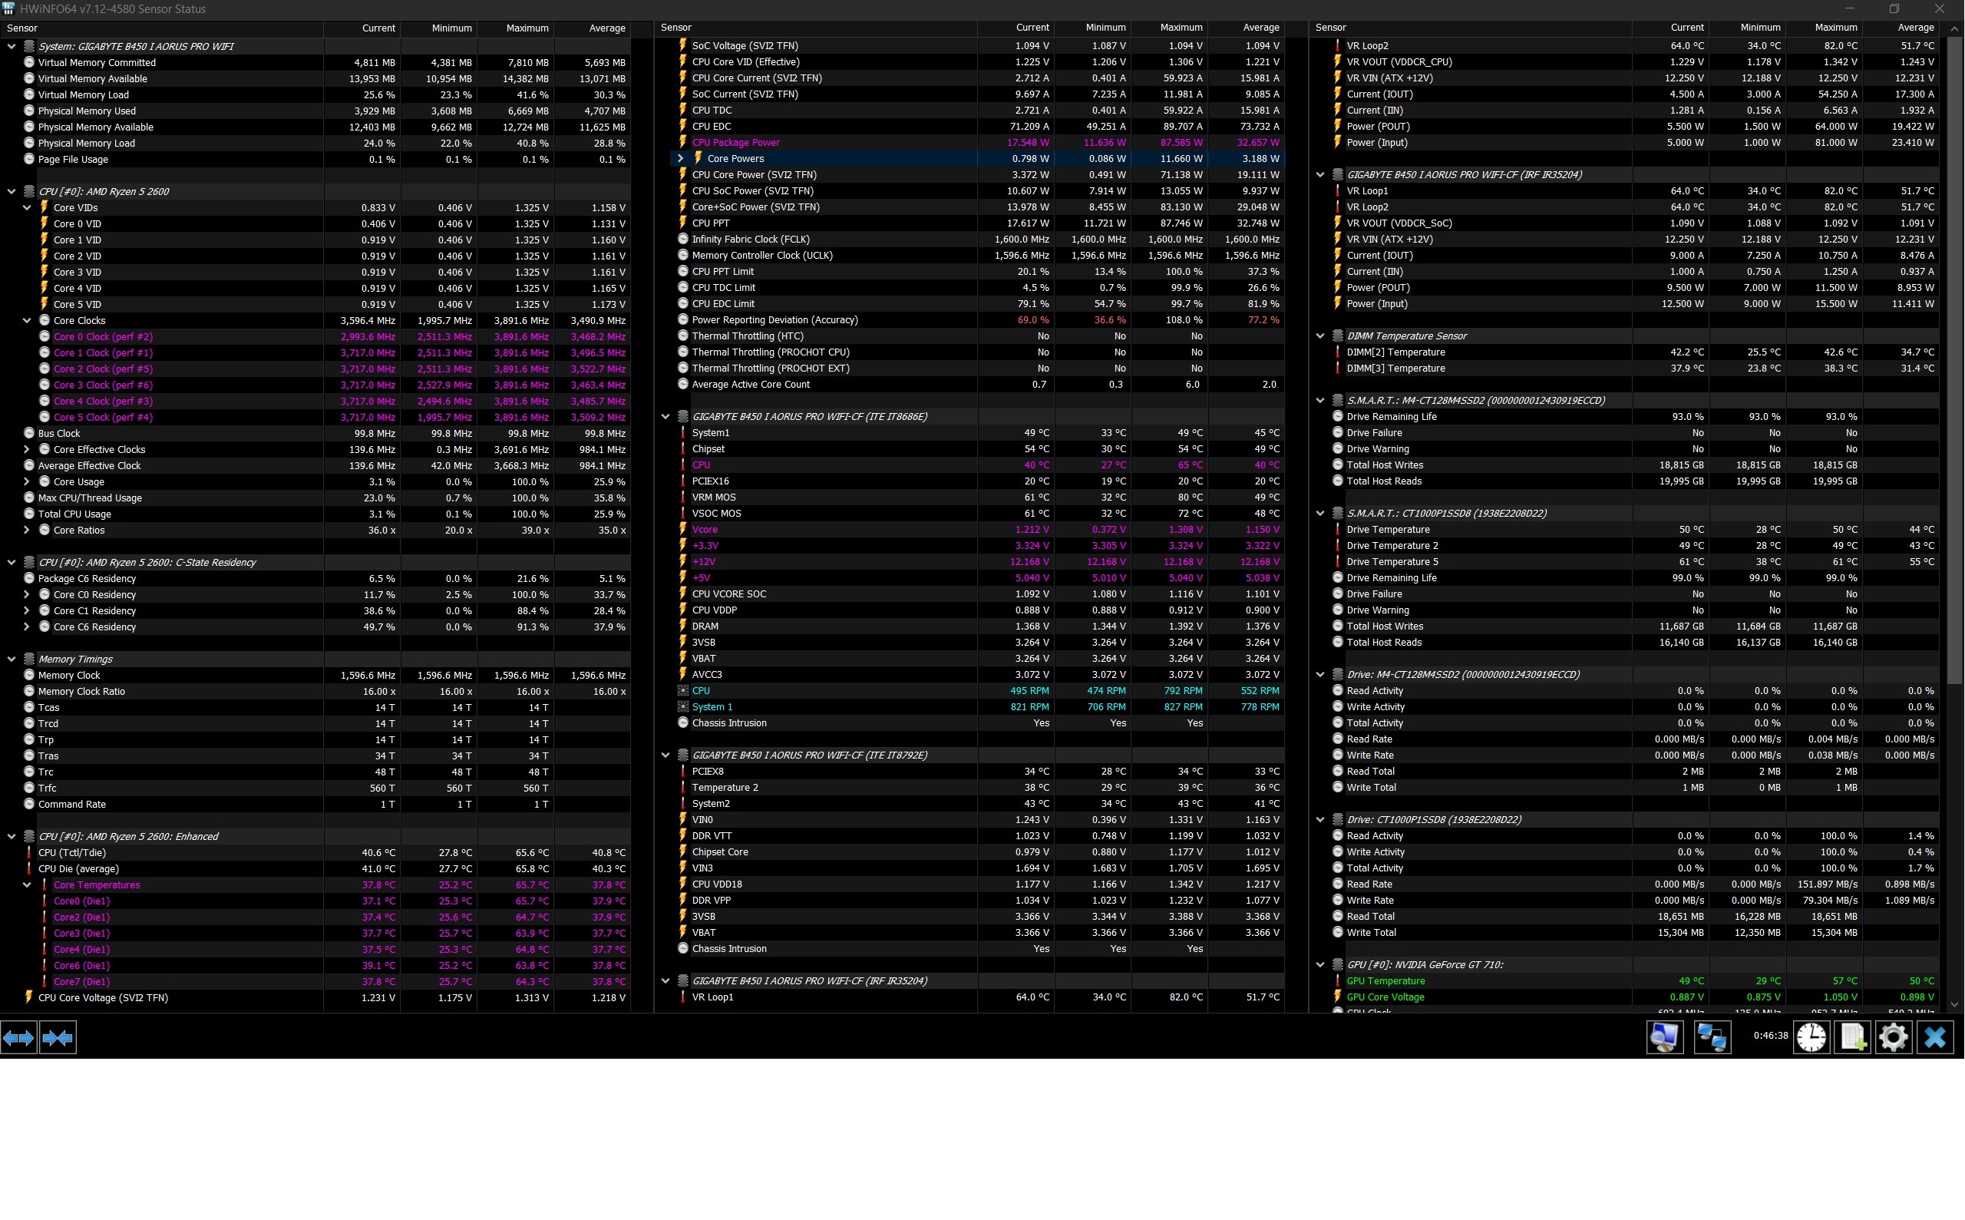Click the Maximum column header in left panel

point(527,28)
